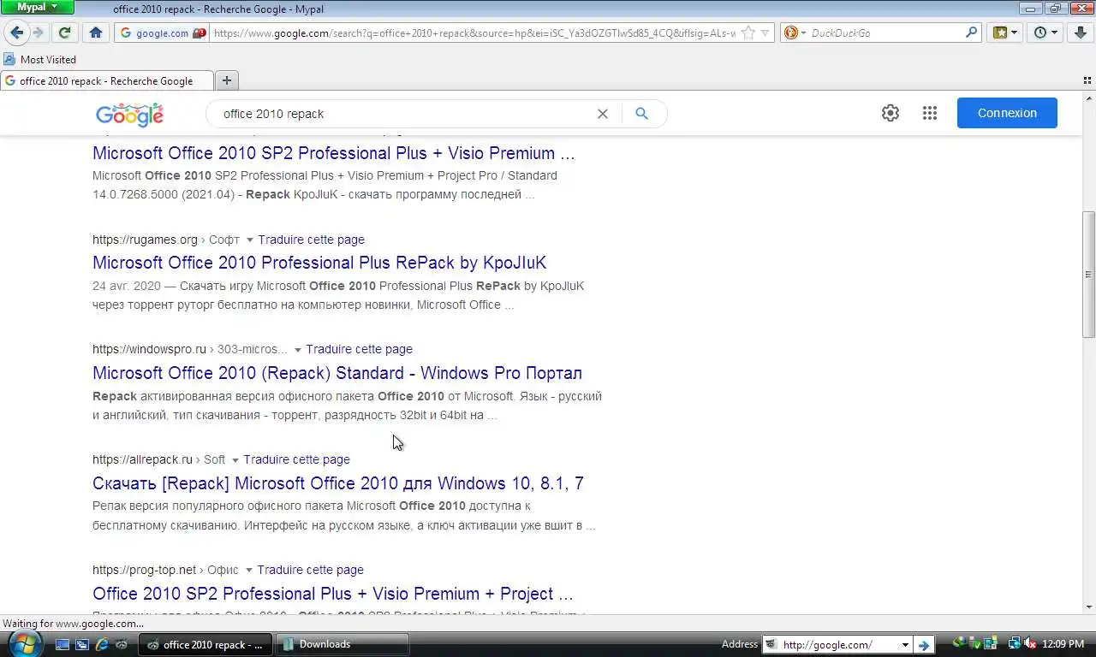Screen dimensions: 1096x657
Task: Click Show Desktop in quick launch
Action: (x=63, y=644)
